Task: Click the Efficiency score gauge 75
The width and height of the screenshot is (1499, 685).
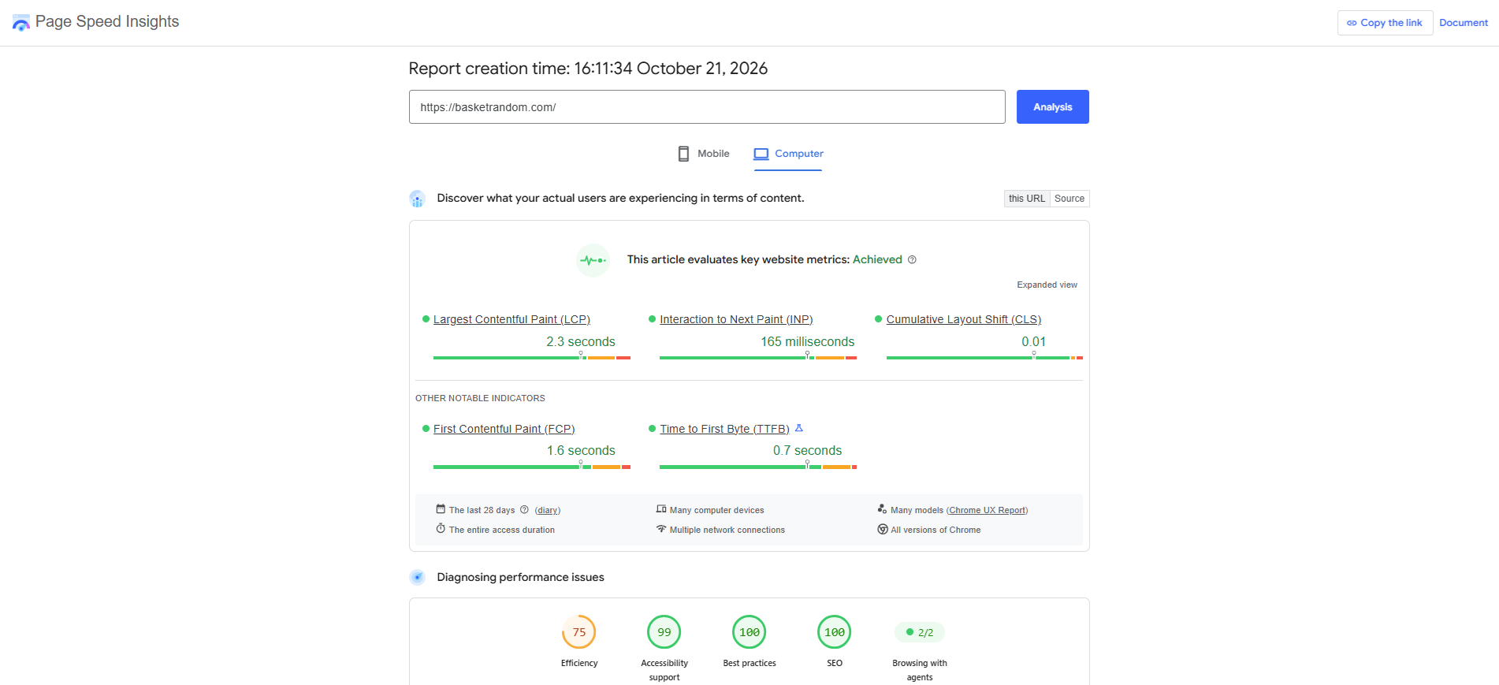Action: click(579, 632)
